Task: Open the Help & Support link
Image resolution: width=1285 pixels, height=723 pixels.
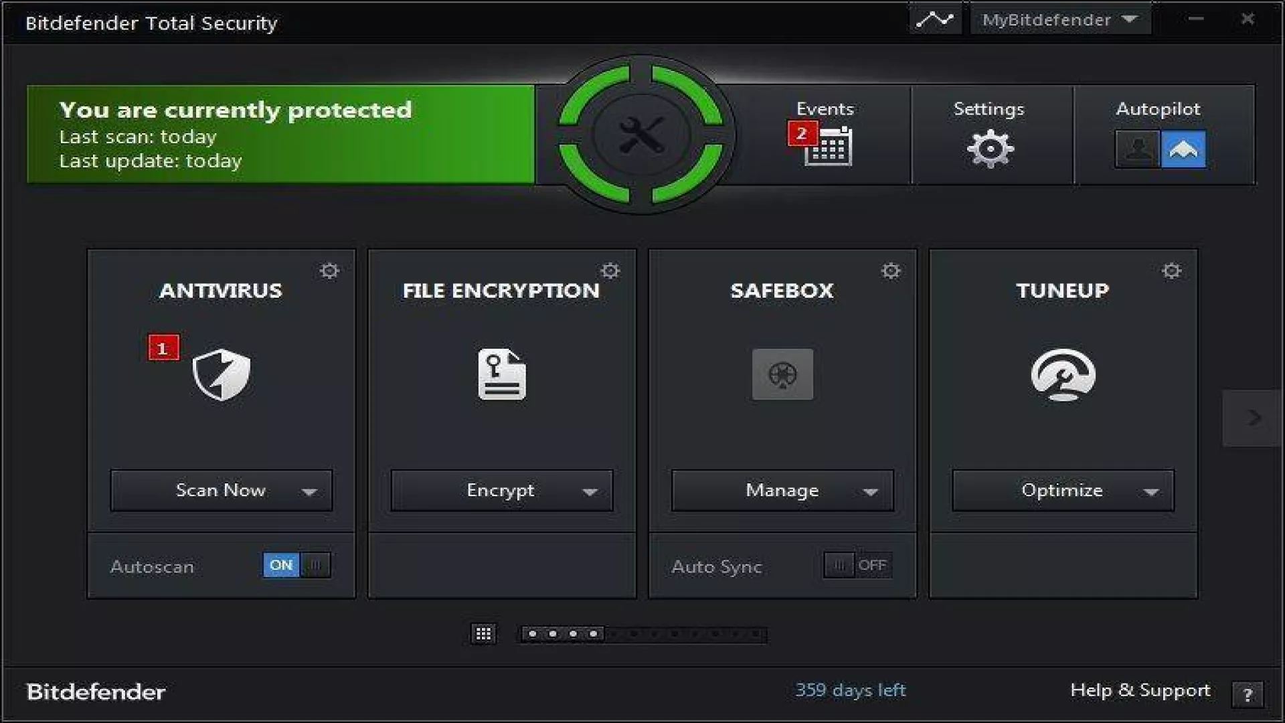Action: [1140, 690]
